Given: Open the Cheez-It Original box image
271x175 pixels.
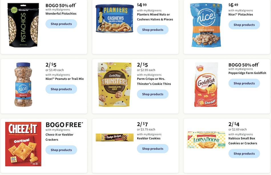Looking at the screenshot, I should click(x=23, y=144).
